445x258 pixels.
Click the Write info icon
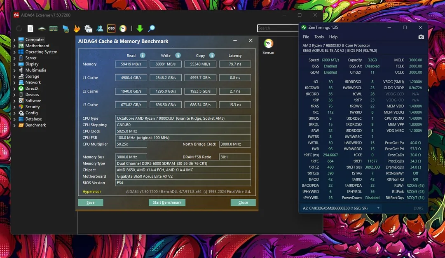[178, 55]
